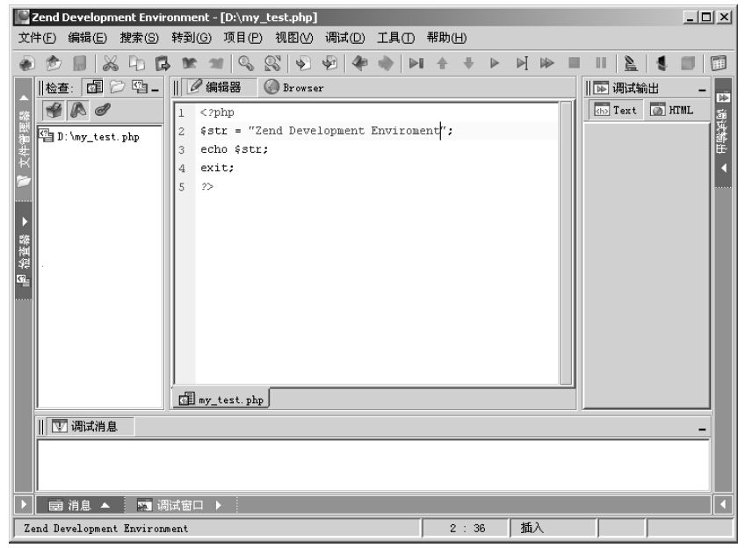Click the Step Into down-arrow icon

pyautogui.click(x=468, y=63)
